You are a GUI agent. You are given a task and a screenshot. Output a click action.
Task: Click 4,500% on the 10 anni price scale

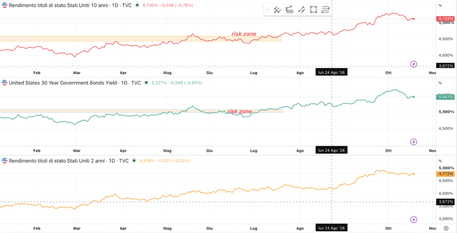(x=446, y=39)
